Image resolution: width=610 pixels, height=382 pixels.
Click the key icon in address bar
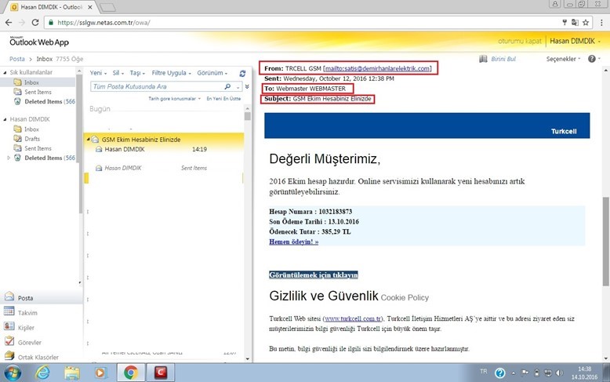coord(565,23)
